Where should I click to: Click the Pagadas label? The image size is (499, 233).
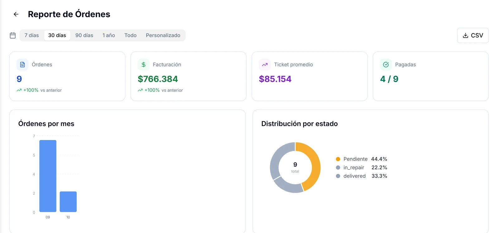(x=405, y=65)
